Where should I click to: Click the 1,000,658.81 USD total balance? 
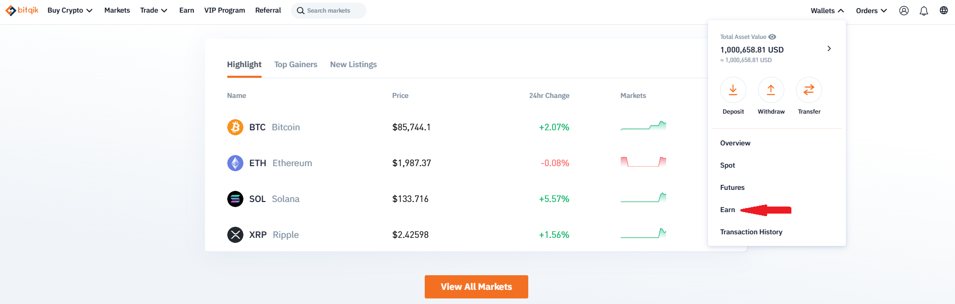752,50
